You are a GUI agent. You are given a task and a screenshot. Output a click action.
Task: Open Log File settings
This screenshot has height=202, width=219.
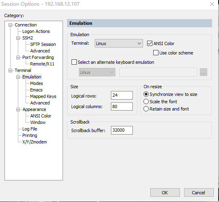(x=30, y=129)
